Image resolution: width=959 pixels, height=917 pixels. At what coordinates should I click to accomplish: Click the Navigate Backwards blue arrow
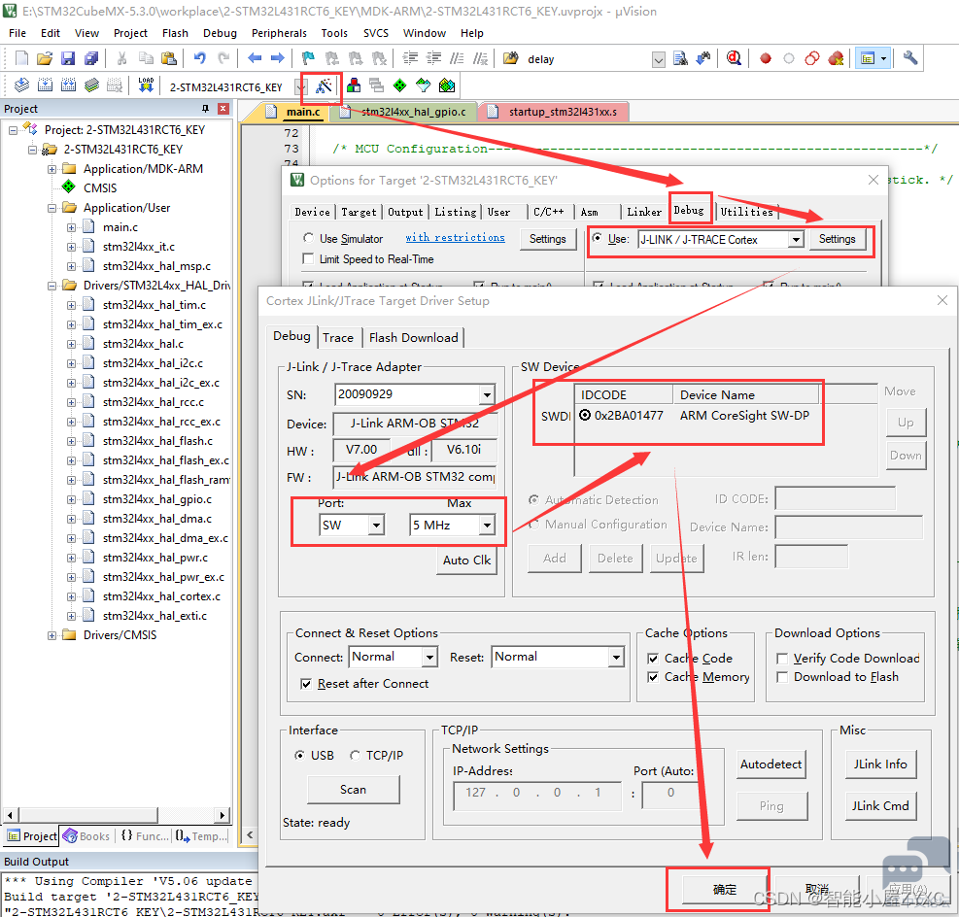click(255, 58)
